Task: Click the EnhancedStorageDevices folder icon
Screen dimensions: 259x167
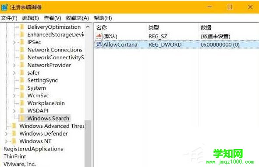Action: [x=22, y=34]
